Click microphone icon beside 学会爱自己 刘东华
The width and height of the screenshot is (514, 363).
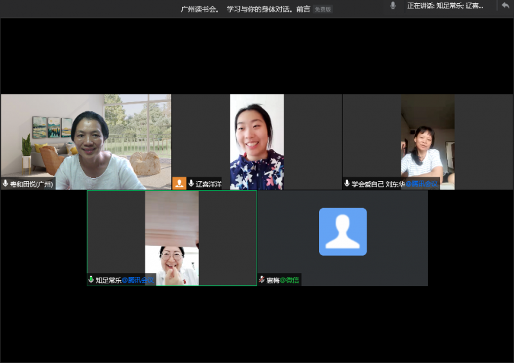[x=347, y=184]
